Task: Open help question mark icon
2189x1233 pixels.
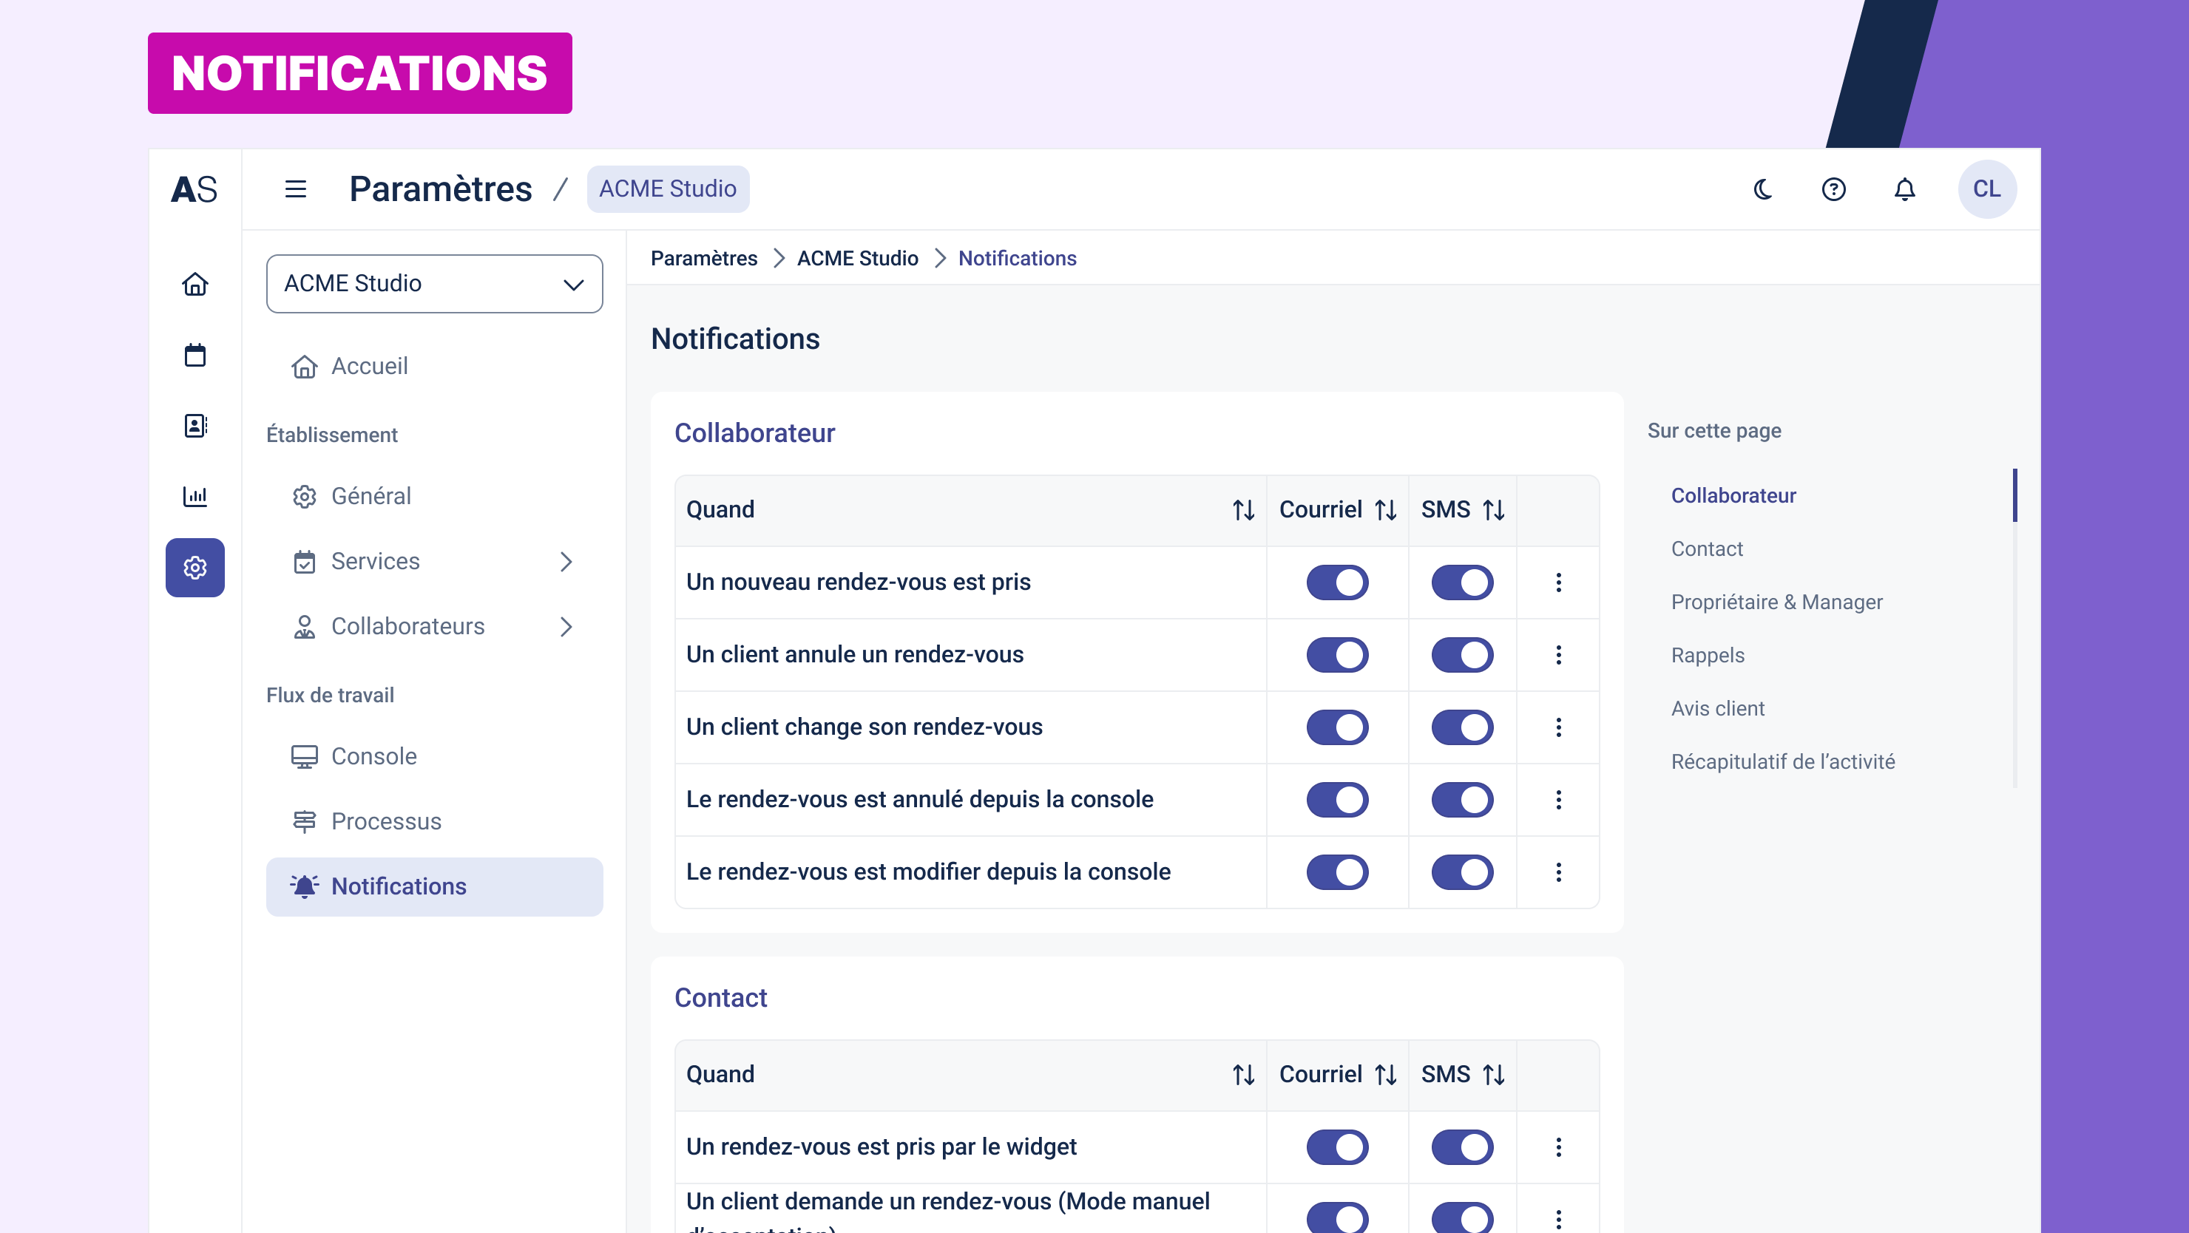Action: coord(1834,188)
